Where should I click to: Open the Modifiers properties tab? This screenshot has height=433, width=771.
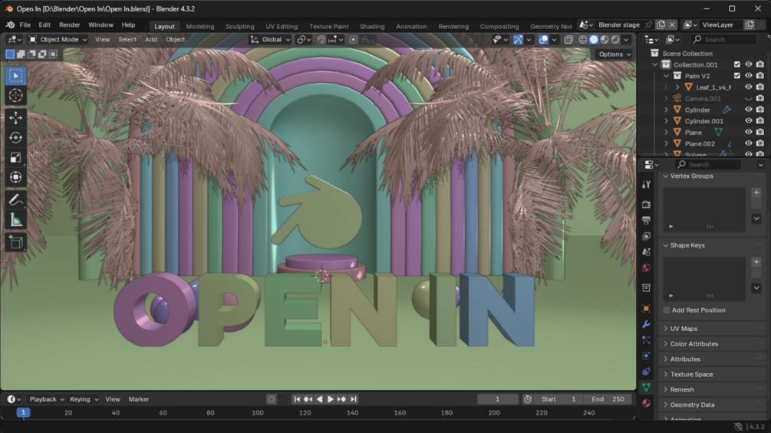coord(647,324)
